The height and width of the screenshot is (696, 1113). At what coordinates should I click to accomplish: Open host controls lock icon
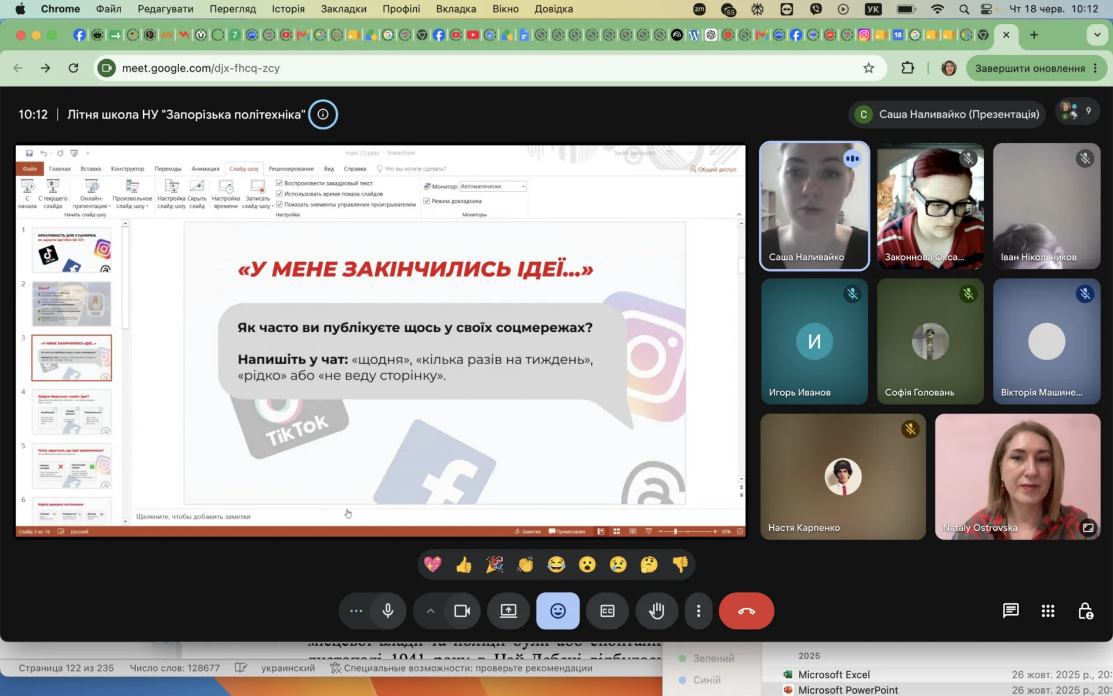coord(1085,611)
